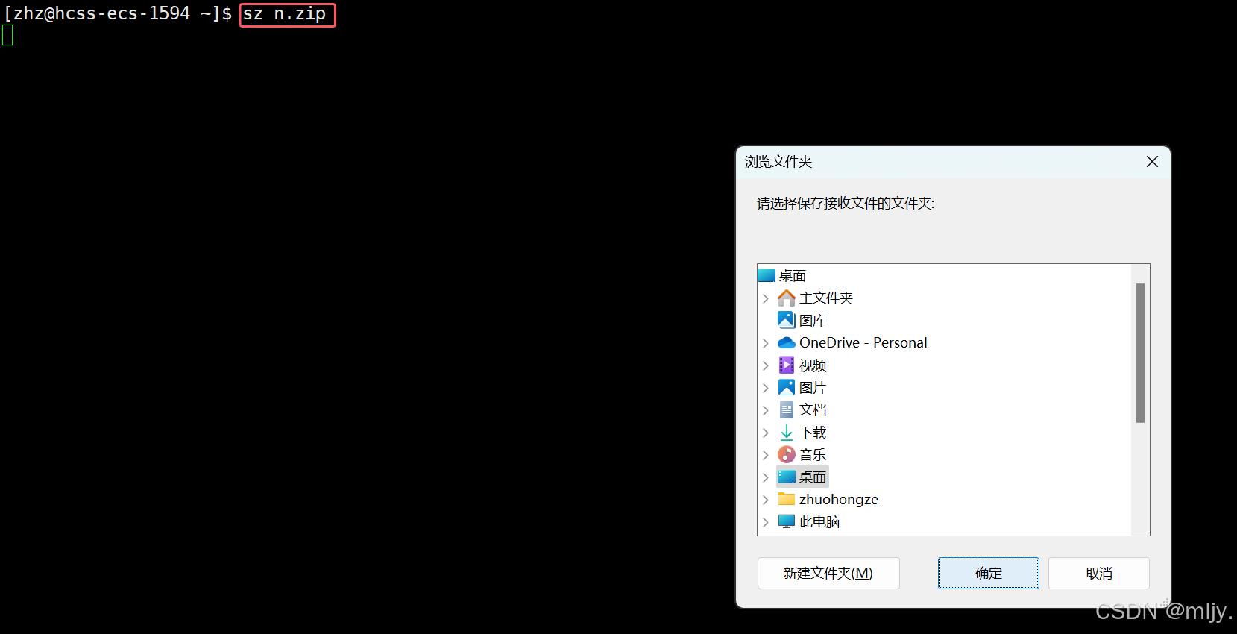Select the zhuohongze label
The image size is (1237, 634).
(x=839, y=499)
